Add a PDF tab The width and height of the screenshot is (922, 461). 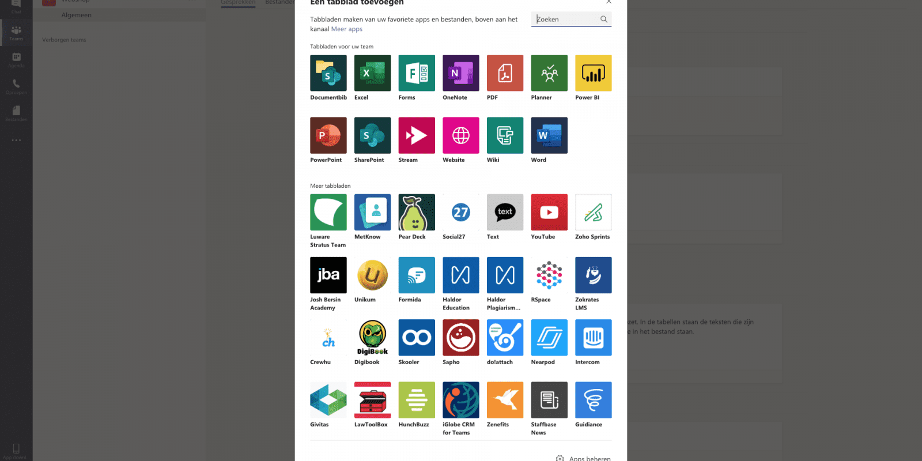click(x=505, y=73)
